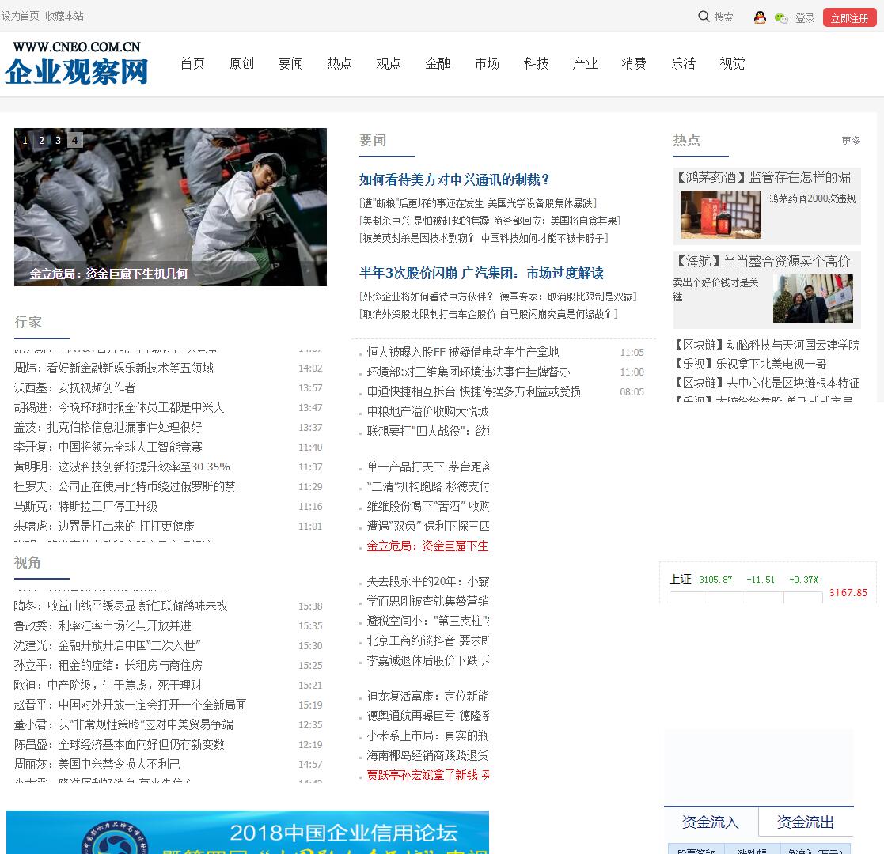Open 【区块链】去中心化是区块链根本特征 link
The width and height of the screenshot is (884, 854).
[x=768, y=383]
